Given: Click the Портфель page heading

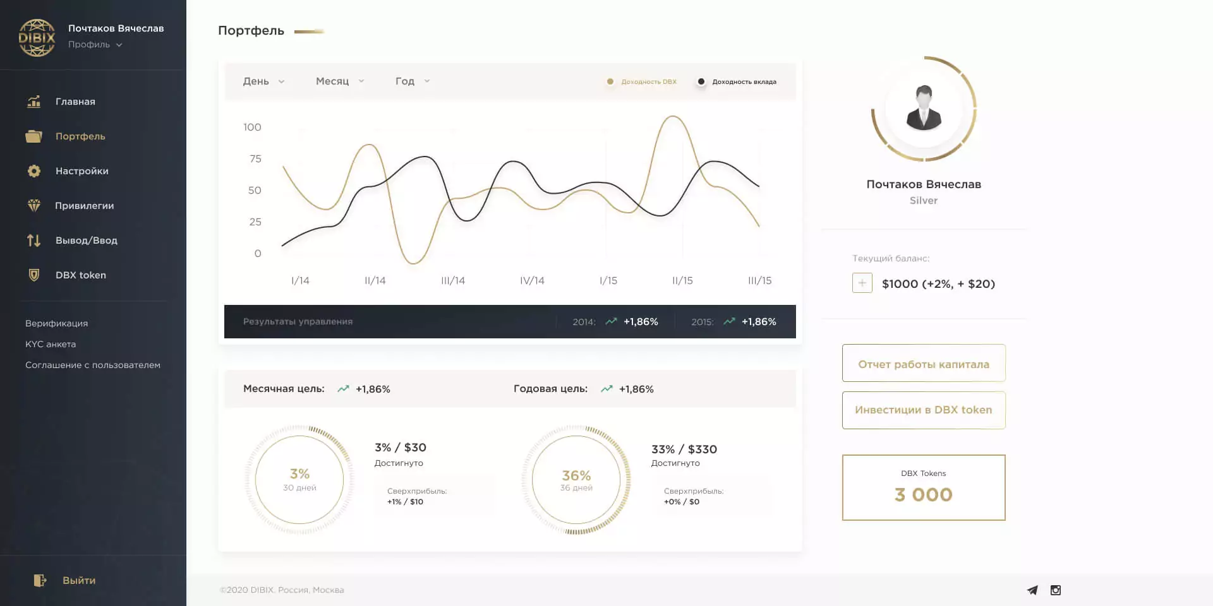Looking at the screenshot, I should click(251, 30).
